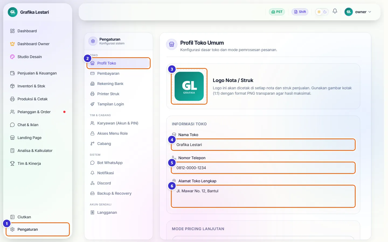Open Landing Page storefront icon
This screenshot has height=242, width=388.
[x=12, y=138]
